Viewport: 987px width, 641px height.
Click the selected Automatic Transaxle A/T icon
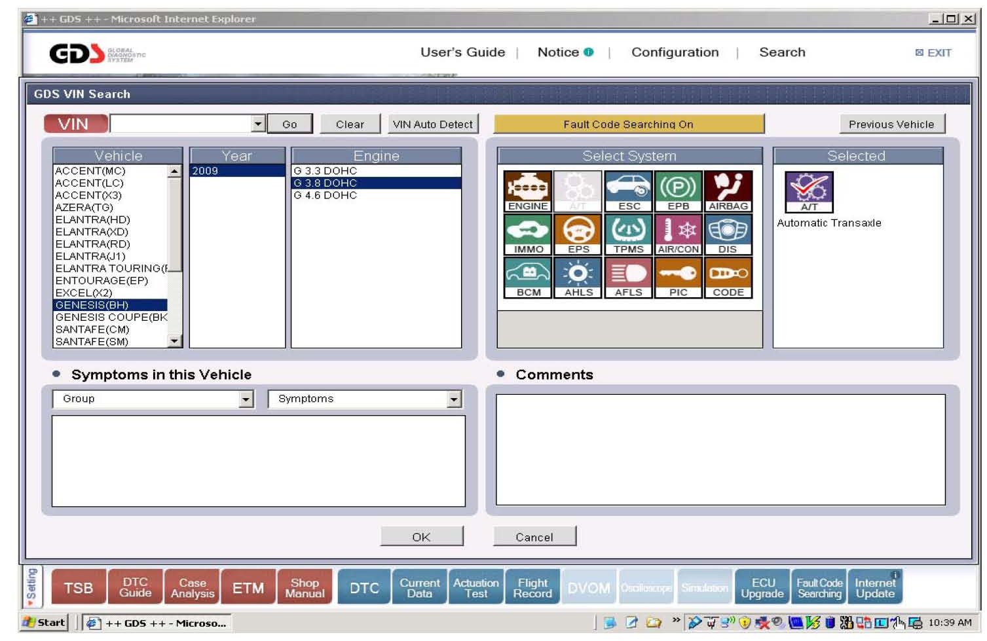point(809,192)
